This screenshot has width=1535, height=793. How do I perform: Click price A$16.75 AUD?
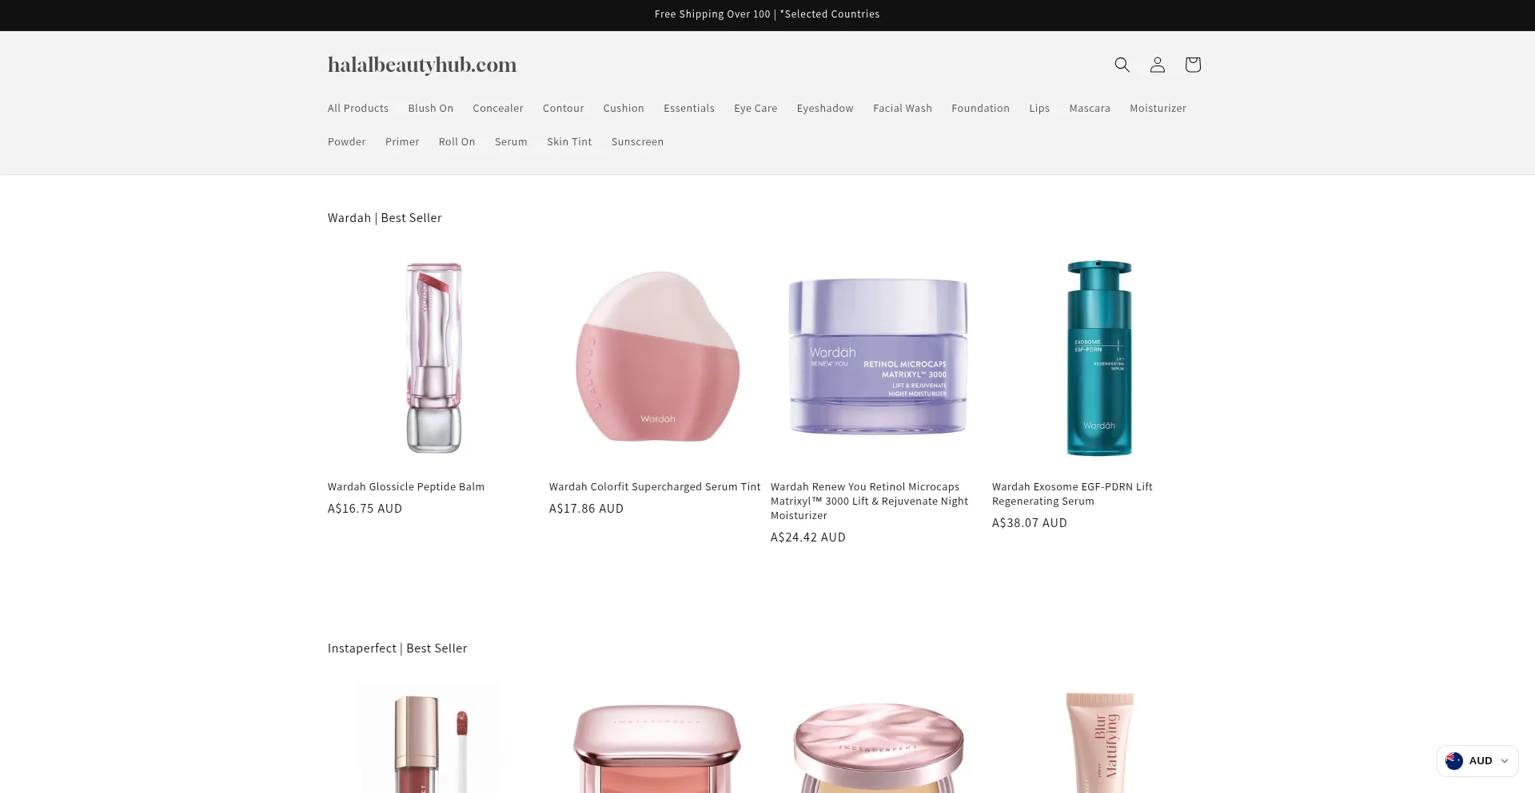365,509
